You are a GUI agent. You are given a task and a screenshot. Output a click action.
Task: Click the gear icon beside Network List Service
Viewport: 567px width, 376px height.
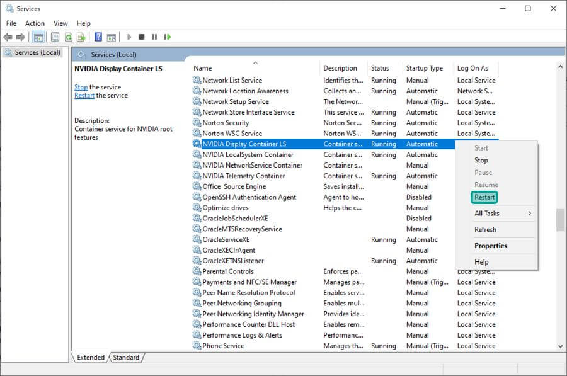click(x=197, y=80)
